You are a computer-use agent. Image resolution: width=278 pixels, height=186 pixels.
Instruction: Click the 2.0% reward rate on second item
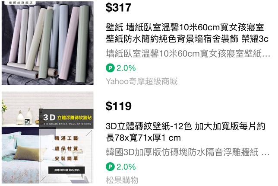point(126,167)
